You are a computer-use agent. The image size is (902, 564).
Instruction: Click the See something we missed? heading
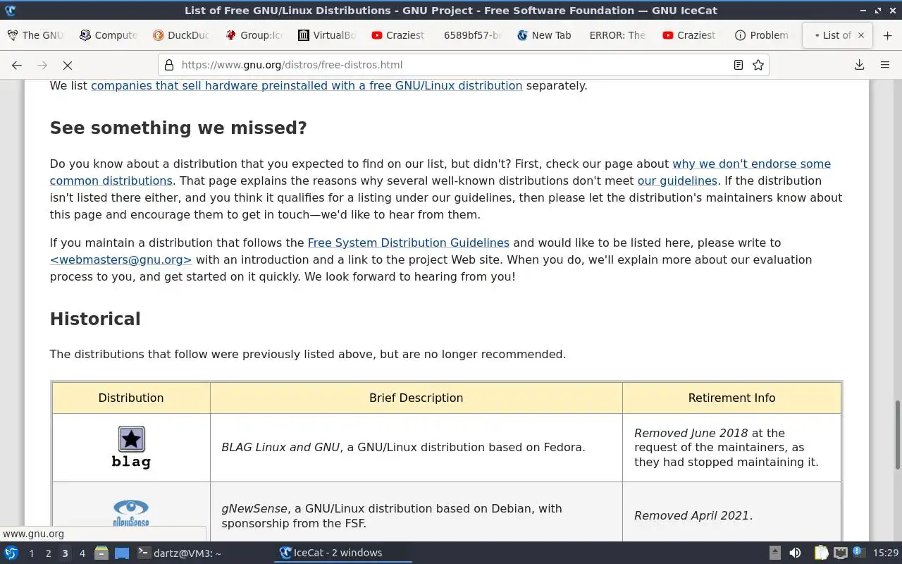(x=178, y=128)
